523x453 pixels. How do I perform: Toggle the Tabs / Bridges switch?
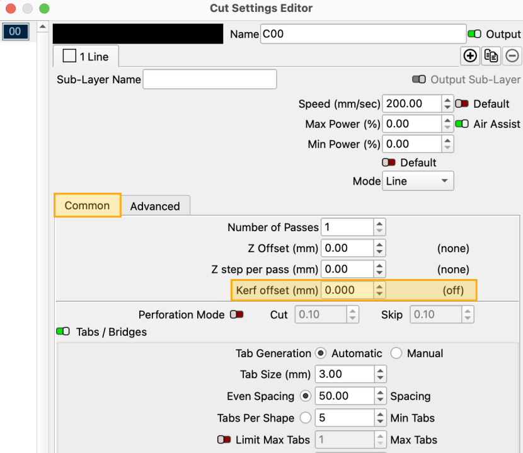point(63,331)
